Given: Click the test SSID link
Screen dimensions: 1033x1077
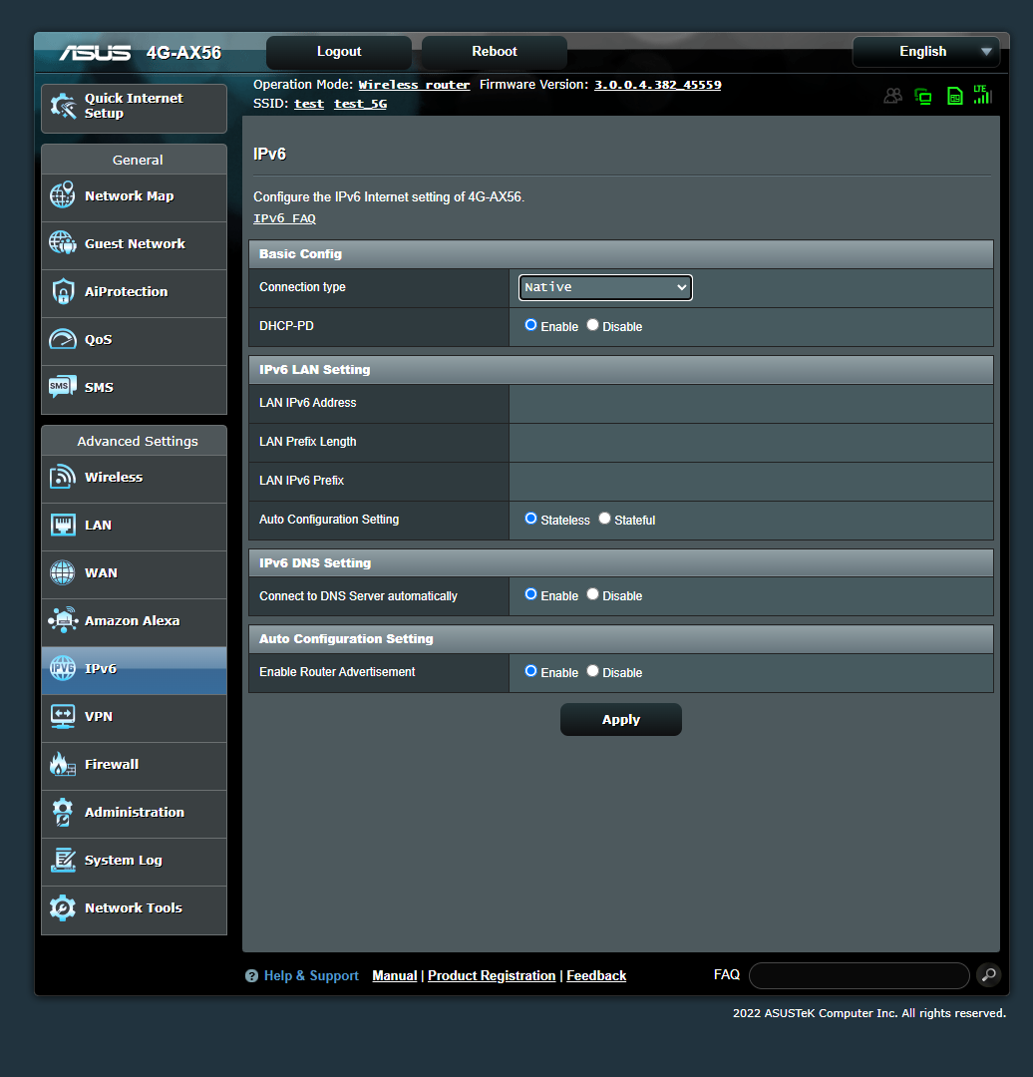Looking at the screenshot, I should click(x=309, y=104).
